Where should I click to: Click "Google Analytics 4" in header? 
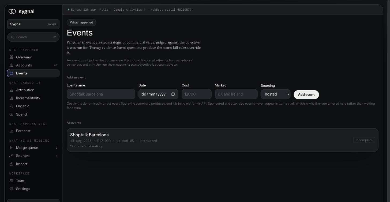pyautogui.click(x=129, y=10)
